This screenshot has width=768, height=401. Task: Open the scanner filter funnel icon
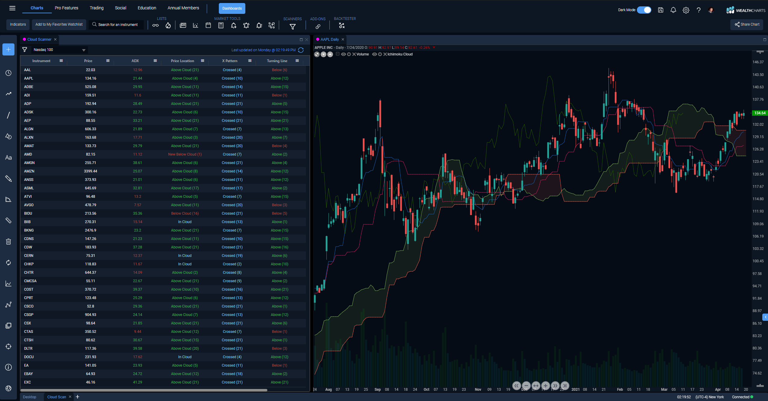pos(25,50)
